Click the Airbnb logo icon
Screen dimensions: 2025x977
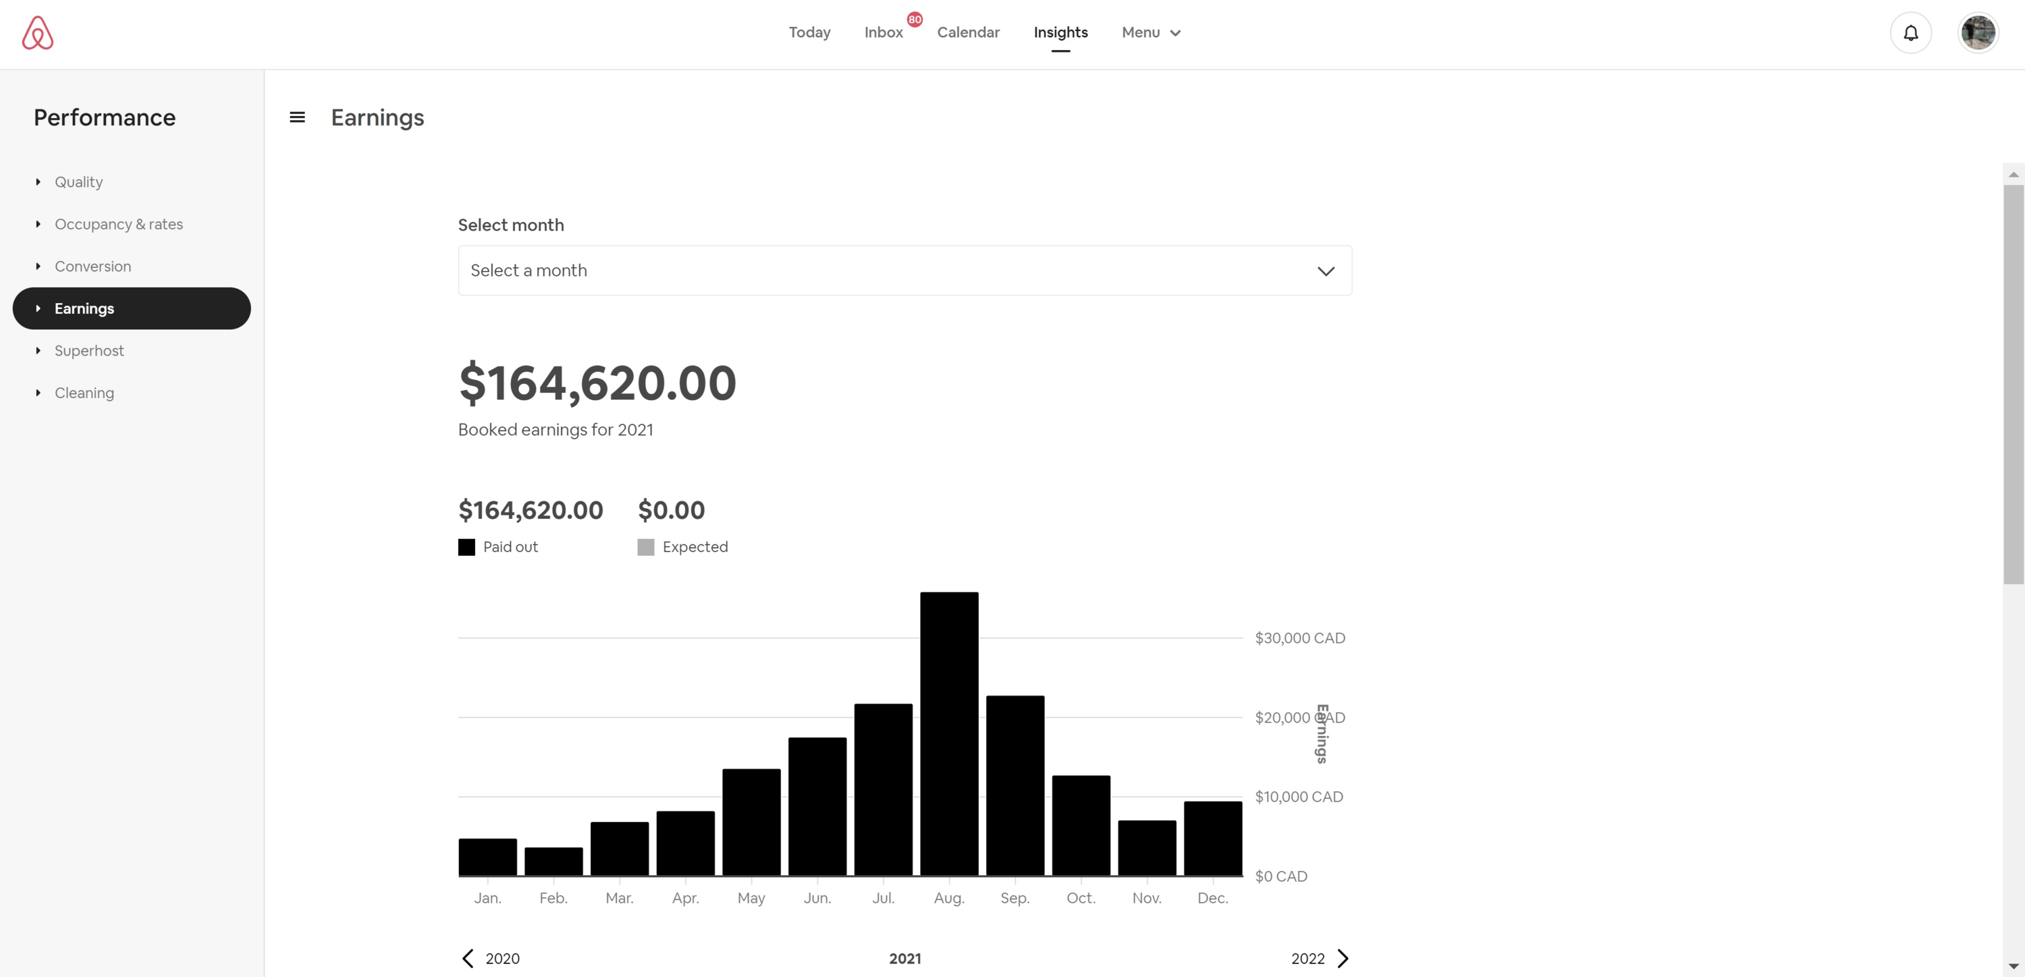point(37,33)
